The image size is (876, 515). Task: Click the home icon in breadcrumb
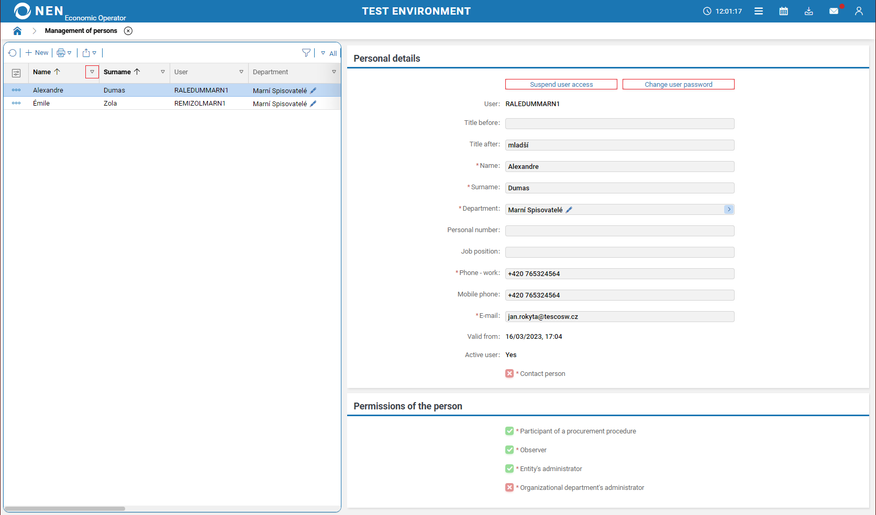click(17, 31)
